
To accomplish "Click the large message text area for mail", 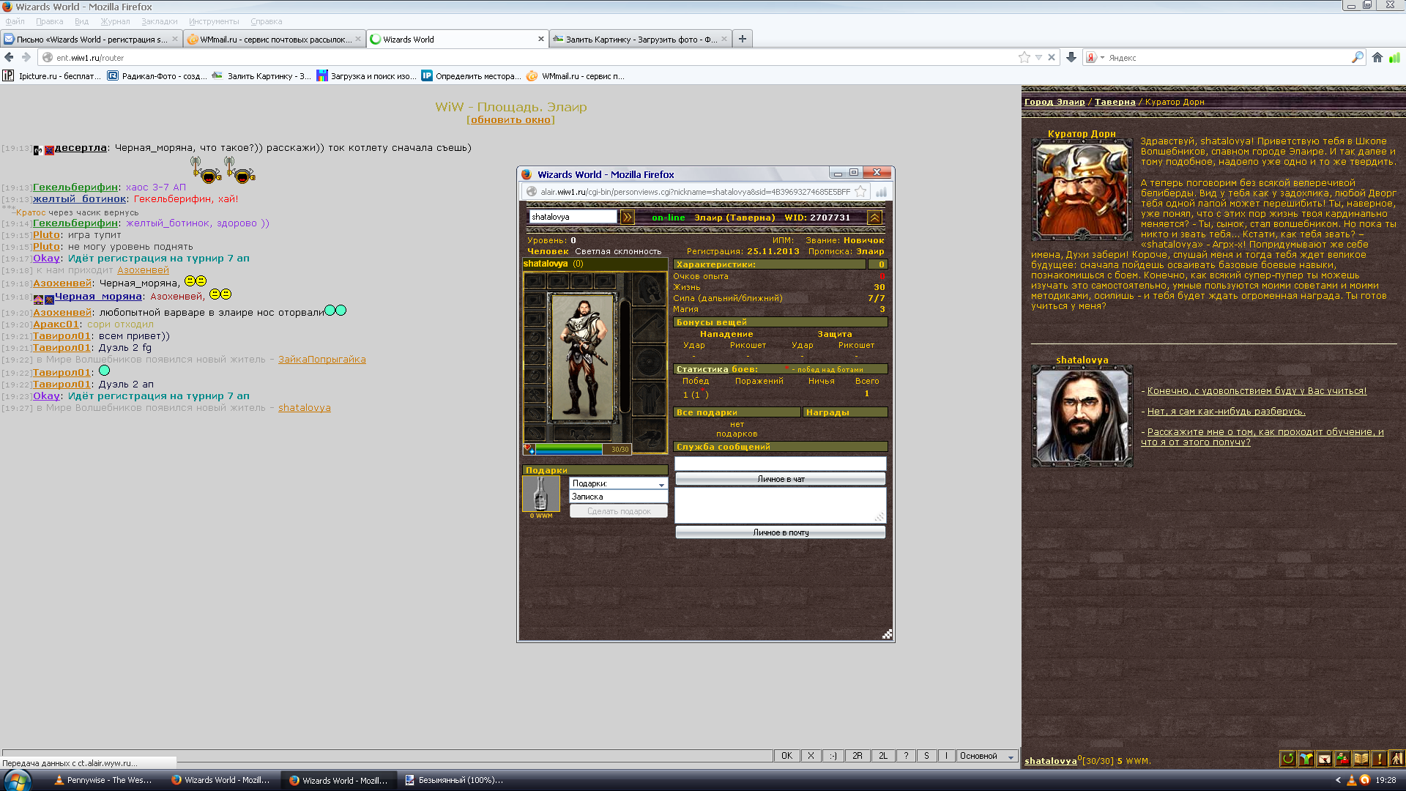I will pyautogui.click(x=780, y=505).
